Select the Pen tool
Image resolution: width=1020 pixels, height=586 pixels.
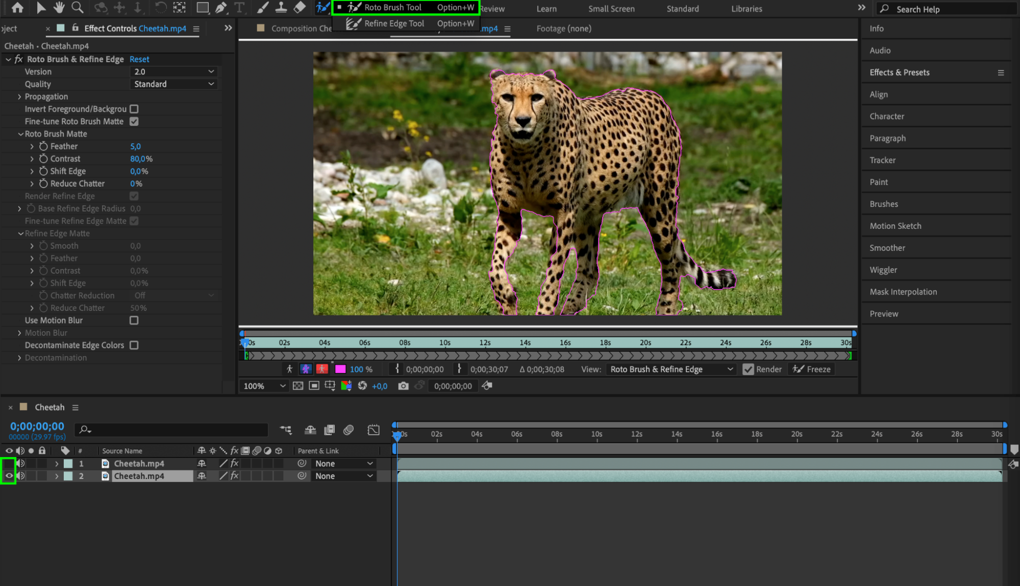[x=221, y=8]
